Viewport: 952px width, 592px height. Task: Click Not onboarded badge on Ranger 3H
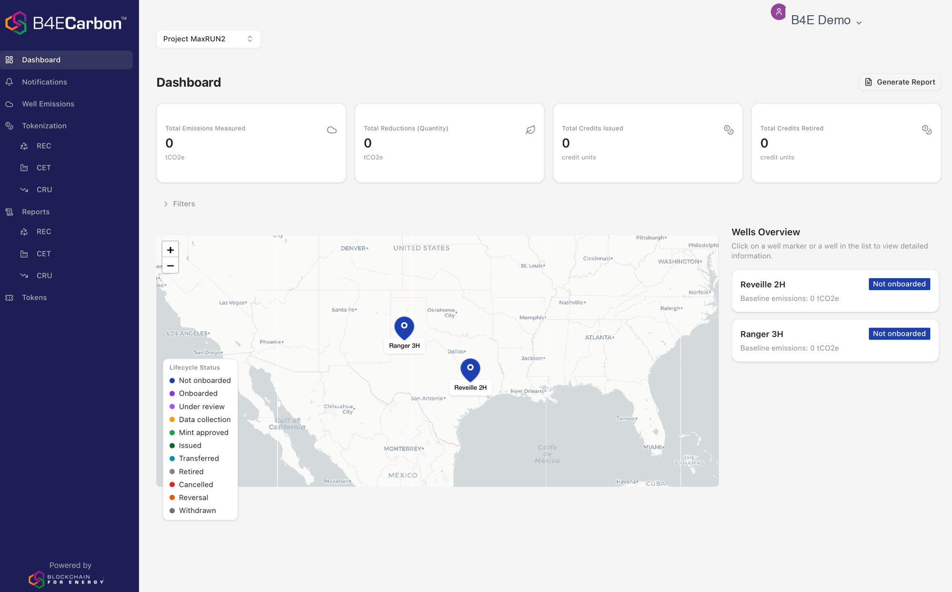pos(899,334)
